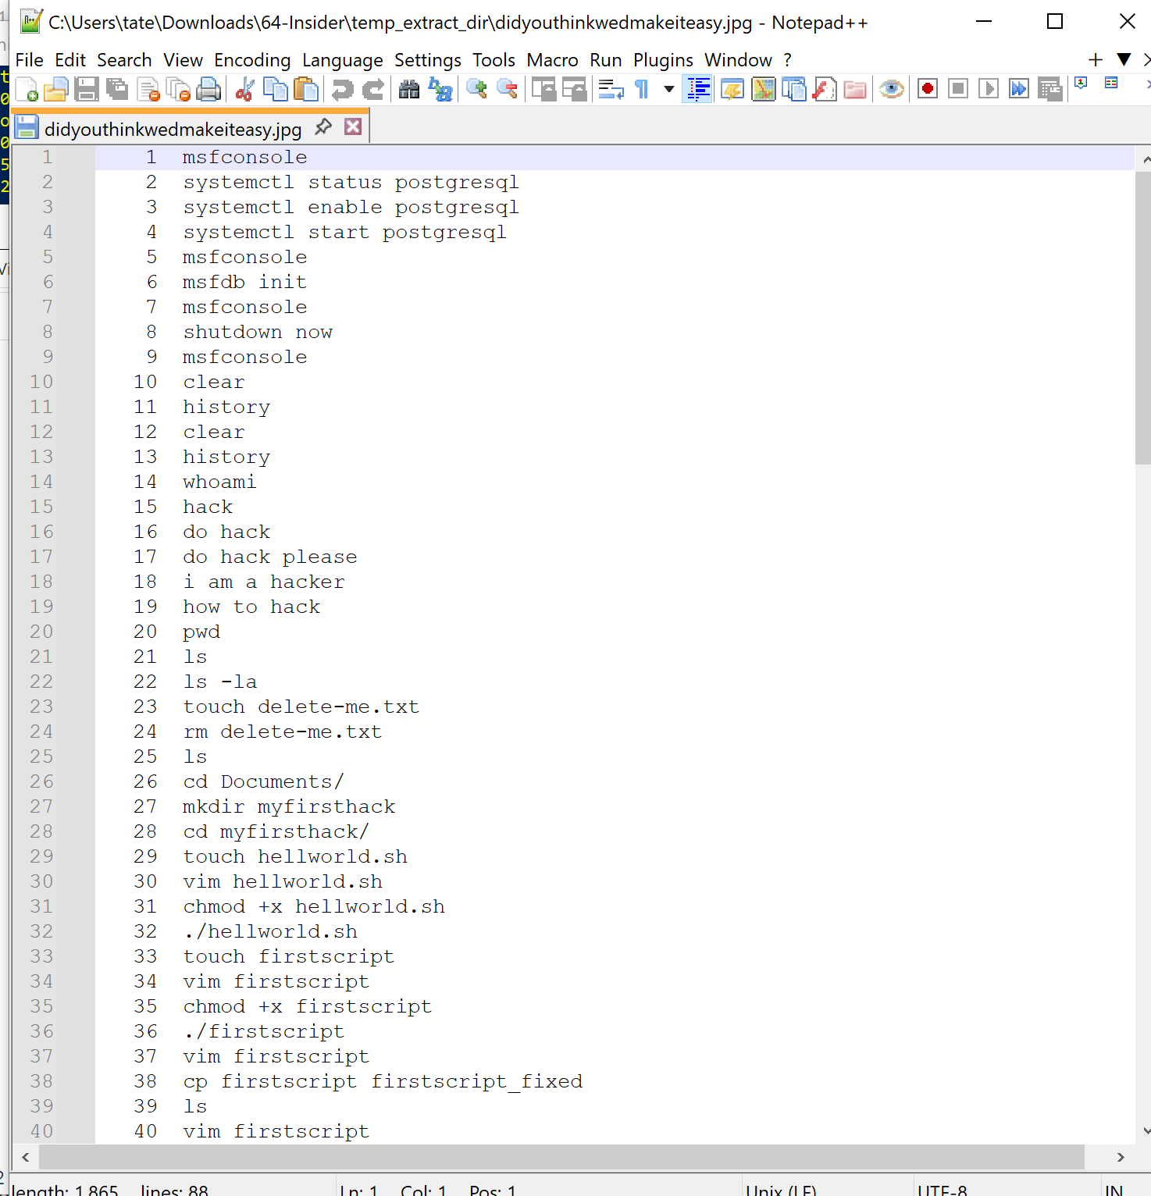Pin the didyouthinkwedmakeiteasy.jpg tab
The width and height of the screenshot is (1151, 1196).
[323, 127]
